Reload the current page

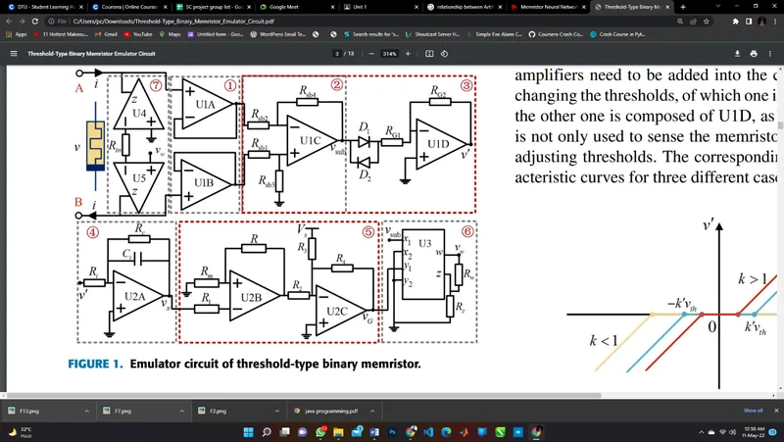click(35, 22)
